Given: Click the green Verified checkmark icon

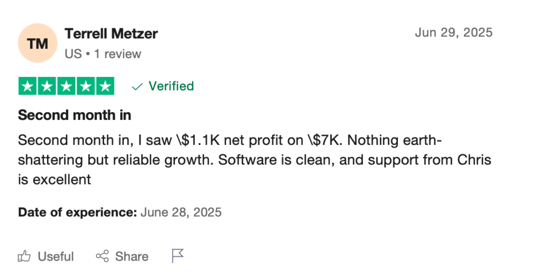Looking at the screenshot, I should tap(137, 86).
